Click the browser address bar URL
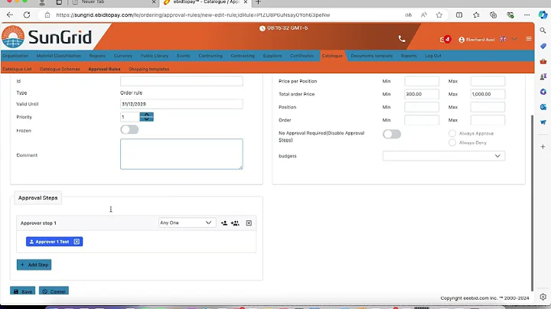The height and width of the screenshot is (309, 551). pyautogui.click(x=193, y=15)
